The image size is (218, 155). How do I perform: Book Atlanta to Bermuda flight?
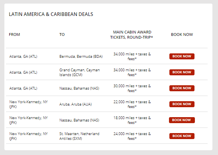click(182, 56)
